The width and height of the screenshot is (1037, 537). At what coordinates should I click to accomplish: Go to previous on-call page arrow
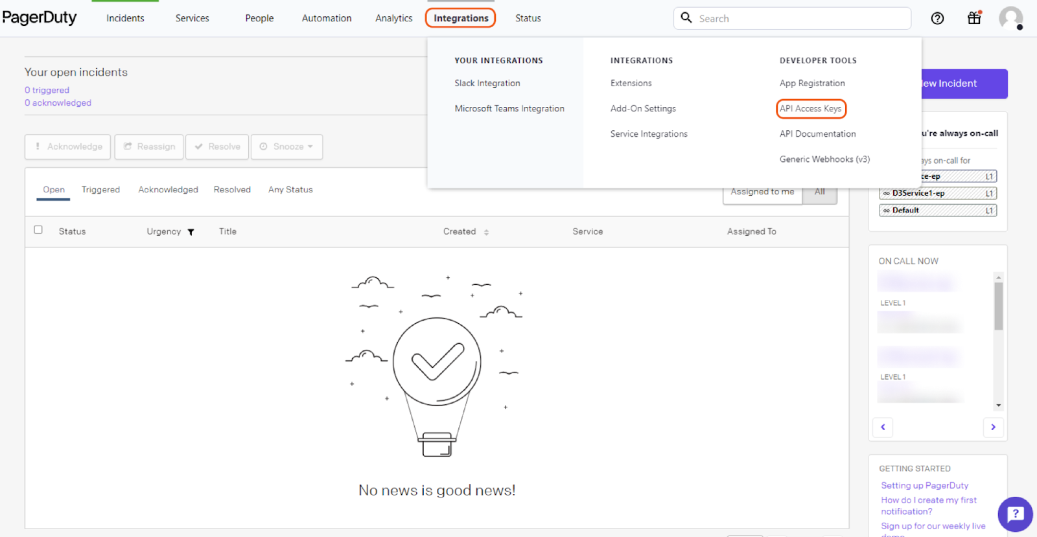pos(883,427)
